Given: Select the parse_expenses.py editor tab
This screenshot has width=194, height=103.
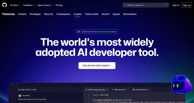Looking at the screenshot, I should [x=96, y=90].
